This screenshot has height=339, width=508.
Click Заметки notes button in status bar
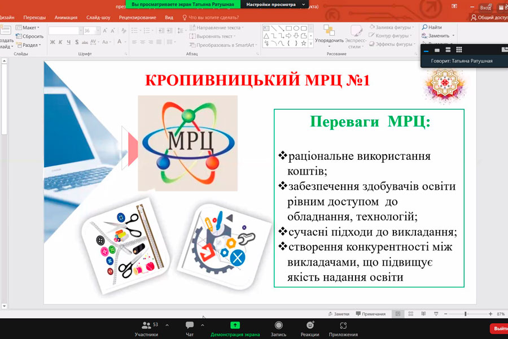[339, 314]
